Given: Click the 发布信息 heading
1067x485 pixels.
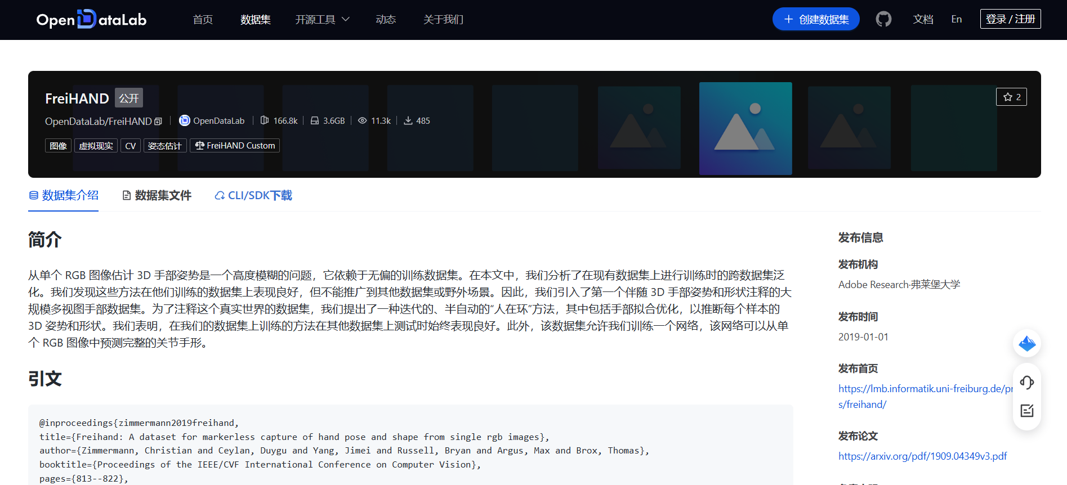Looking at the screenshot, I should [860, 237].
